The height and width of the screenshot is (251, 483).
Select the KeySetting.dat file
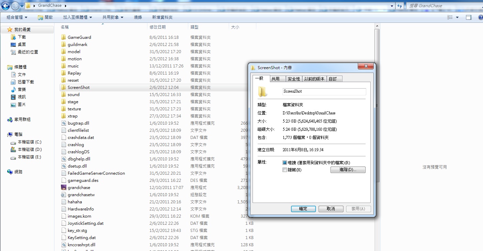pyautogui.click(x=81, y=238)
